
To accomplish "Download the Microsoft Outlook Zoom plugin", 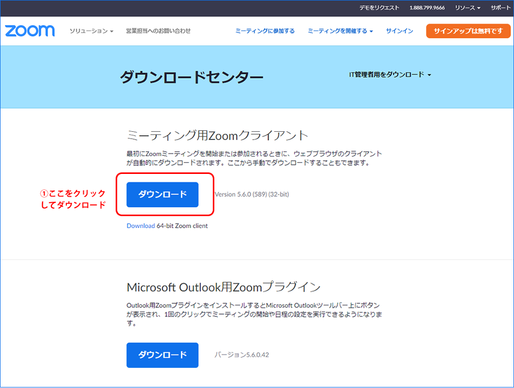I will 162,355.
